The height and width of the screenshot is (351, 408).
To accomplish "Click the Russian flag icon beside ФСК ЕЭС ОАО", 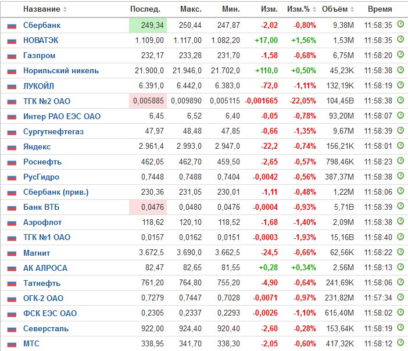I will point(12,314).
